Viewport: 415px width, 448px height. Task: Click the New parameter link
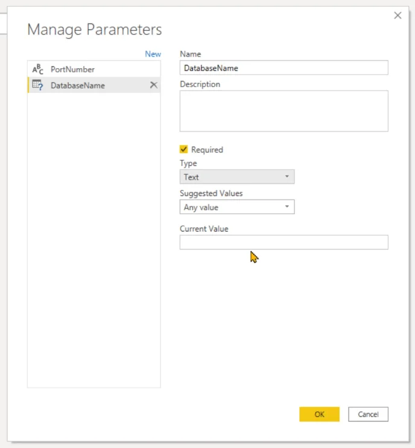click(153, 54)
